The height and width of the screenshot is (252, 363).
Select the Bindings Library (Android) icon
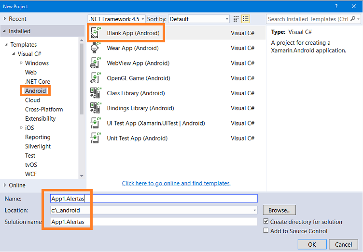[96, 108]
